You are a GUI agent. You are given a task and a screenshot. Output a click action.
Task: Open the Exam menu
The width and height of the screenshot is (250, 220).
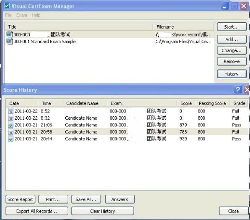pos(21,15)
